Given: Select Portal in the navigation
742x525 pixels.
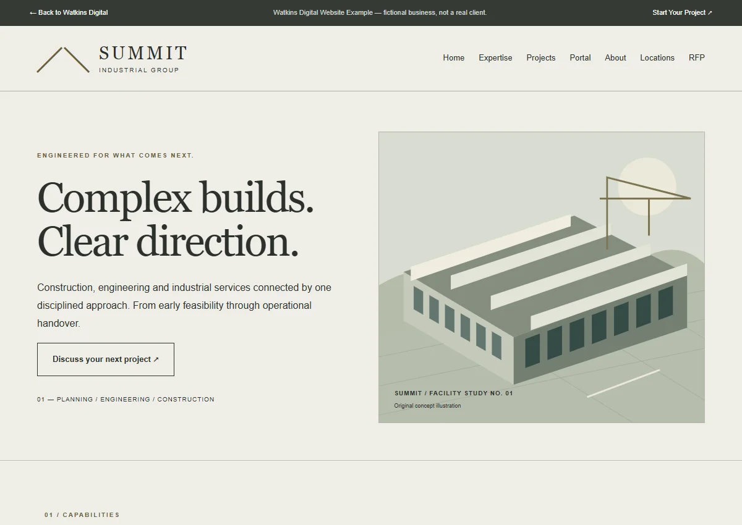Looking at the screenshot, I should tap(580, 57).
